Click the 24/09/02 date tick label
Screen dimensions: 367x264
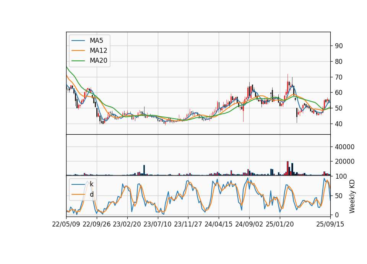249,225
